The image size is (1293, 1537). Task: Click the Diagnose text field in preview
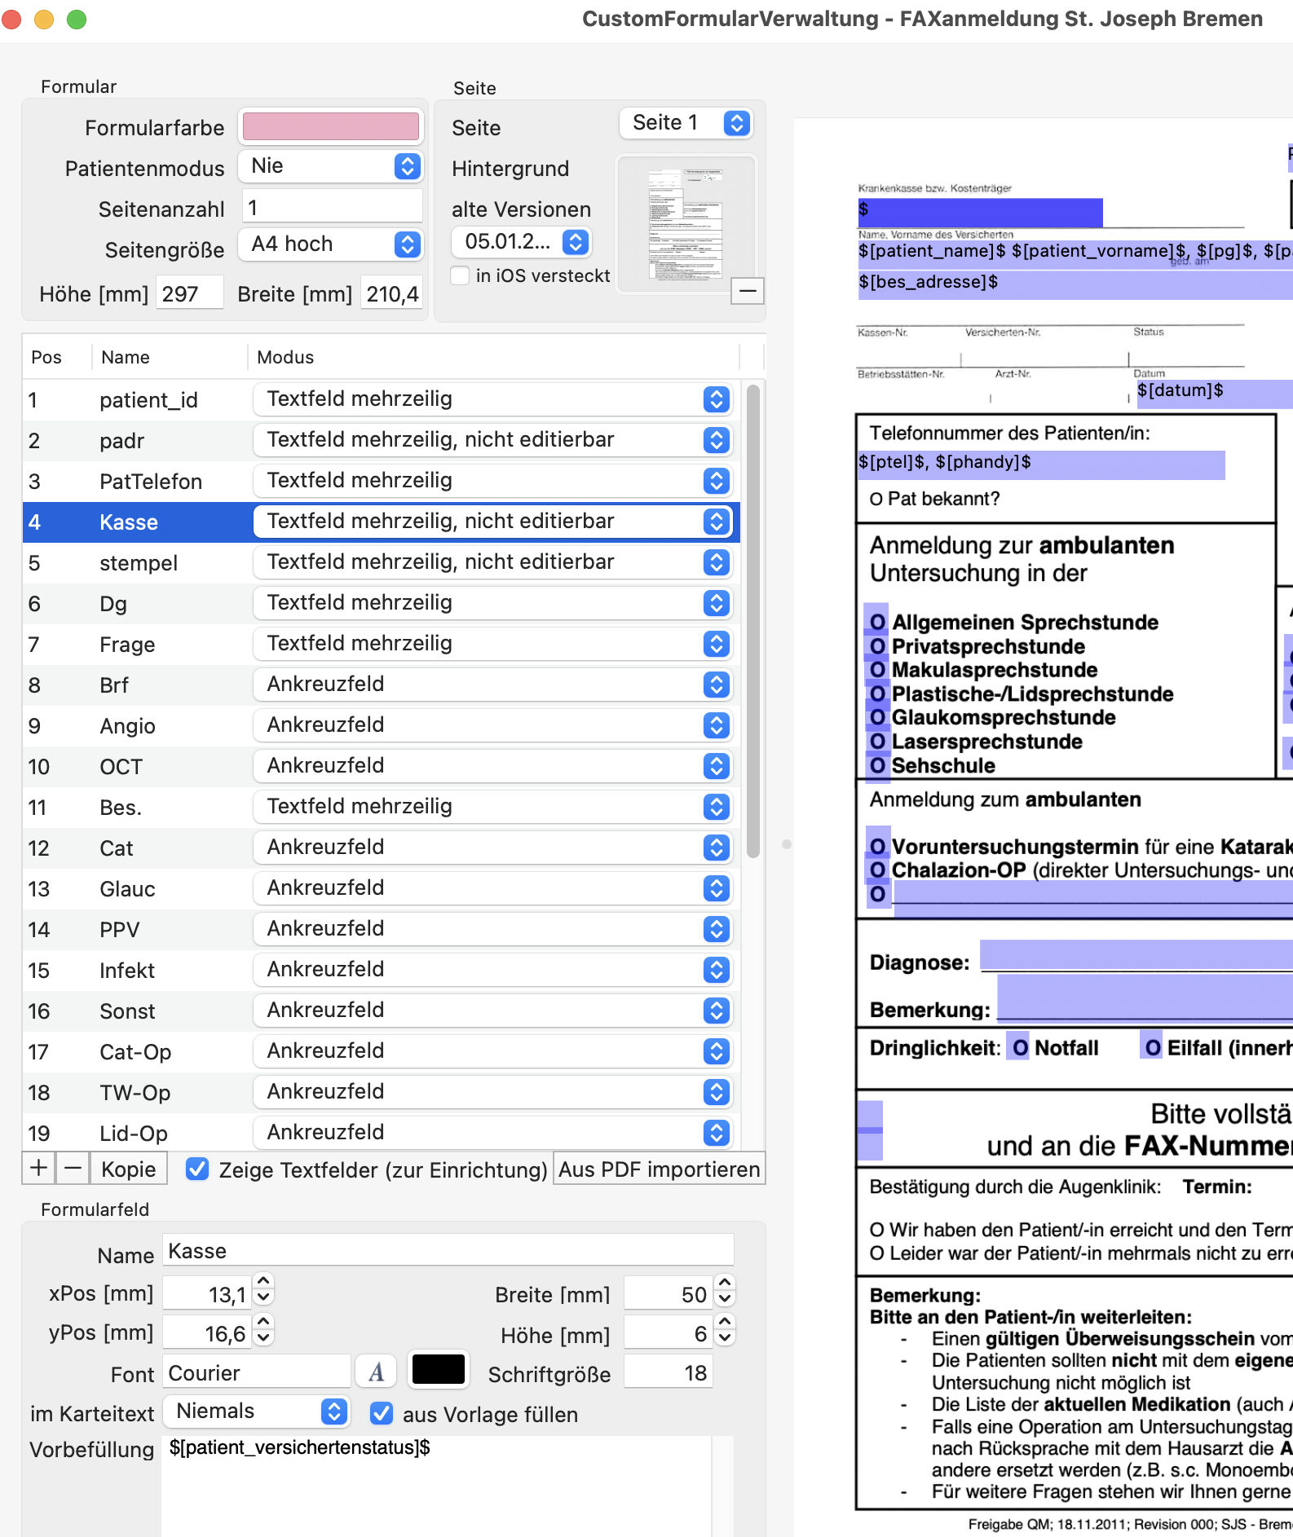(1136, 955)
